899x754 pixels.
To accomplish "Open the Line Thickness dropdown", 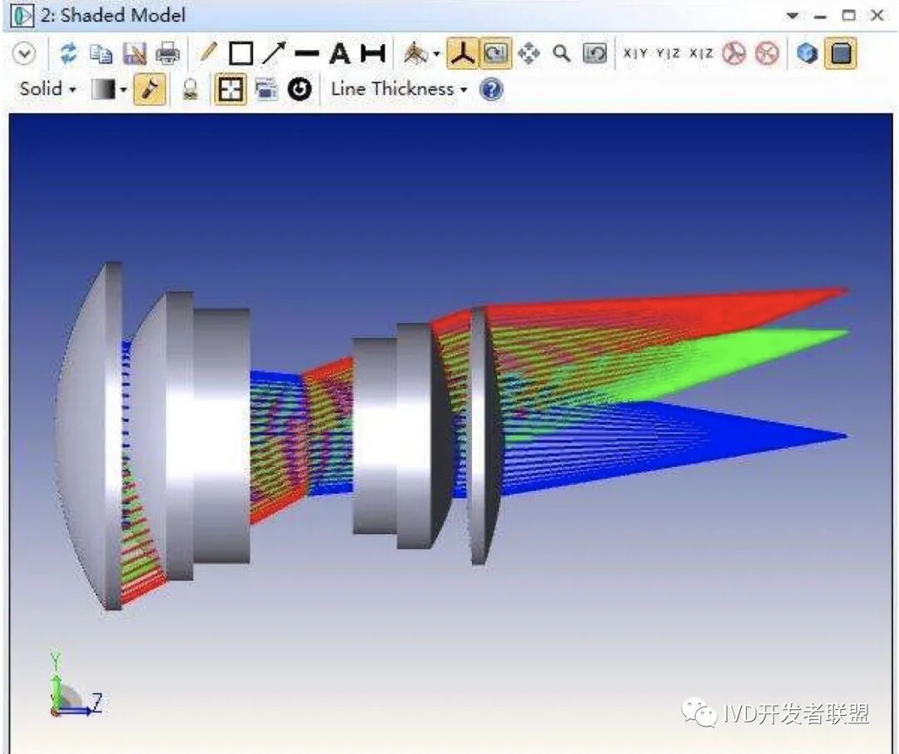I will tap(399, 89).
